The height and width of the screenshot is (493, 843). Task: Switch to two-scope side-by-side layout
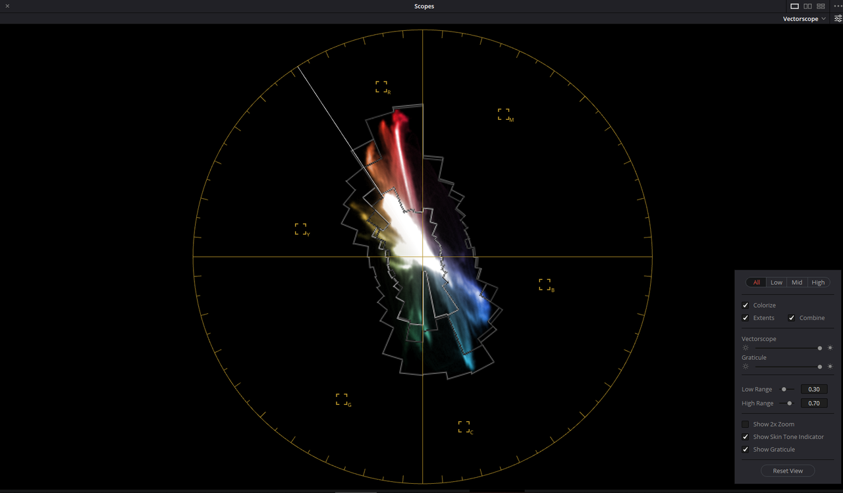pyautogui.click(x=807, y=6)
